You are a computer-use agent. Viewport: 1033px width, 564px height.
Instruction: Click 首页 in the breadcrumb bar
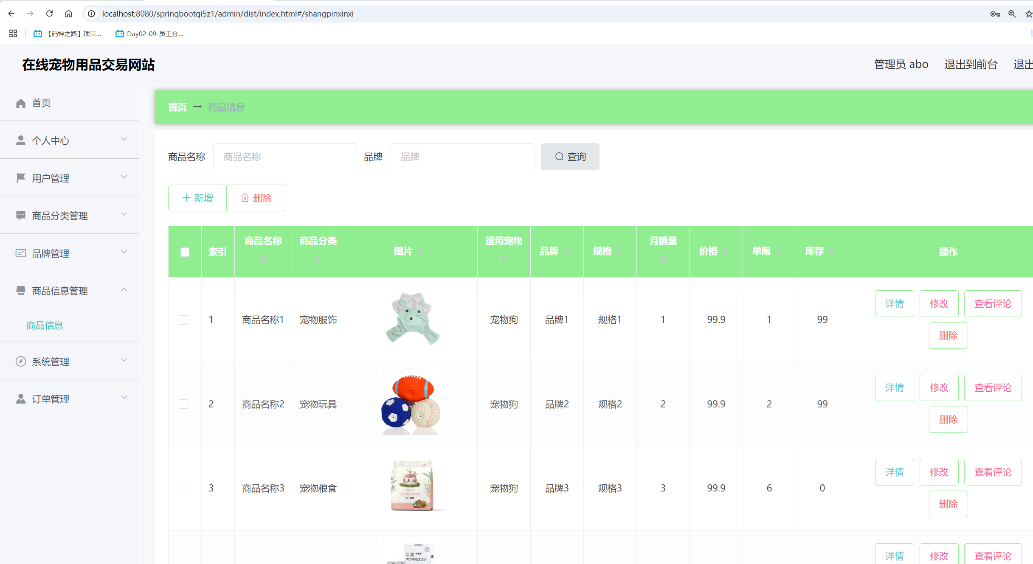pos(177,107)
